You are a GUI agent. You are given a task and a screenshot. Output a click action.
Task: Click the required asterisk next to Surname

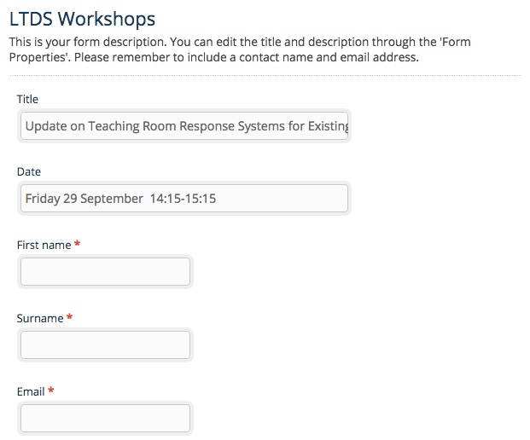click(69, 318)
